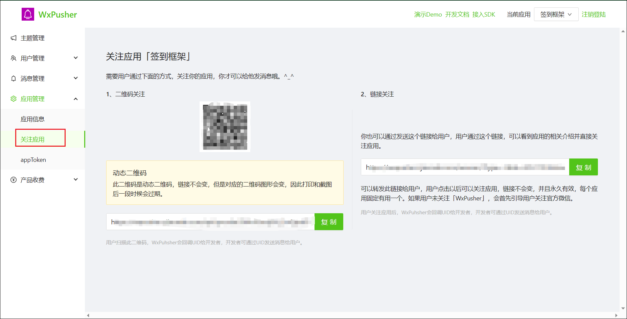Screen dimensions: 627x319
Task: Click the WxPusher bell logo icon
Action: (x=28, y=14)
